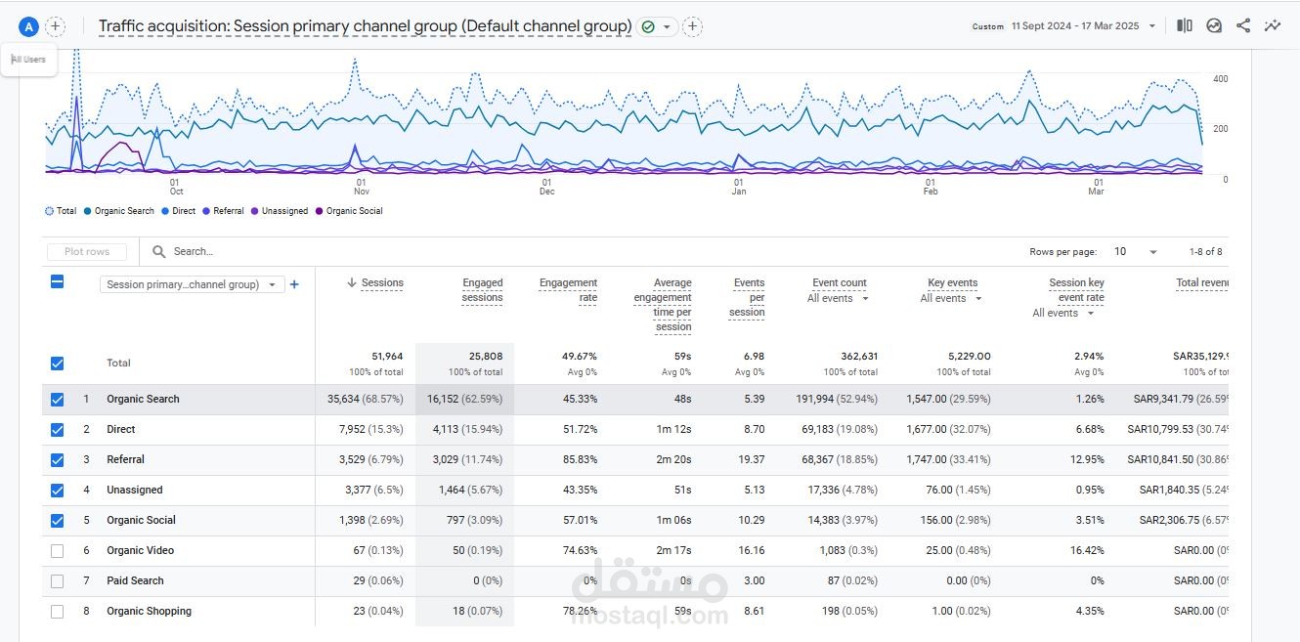Enable the Paid Search row checkbox
Viewport: 1300px width, 642px height.
point(57,581)
